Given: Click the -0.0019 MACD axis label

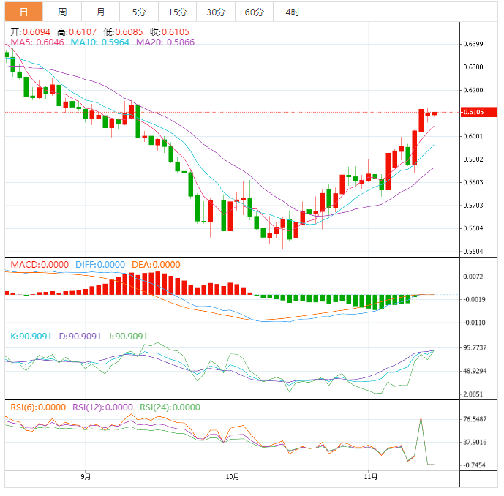Looking at the screenshot, I should click(474, 300).
